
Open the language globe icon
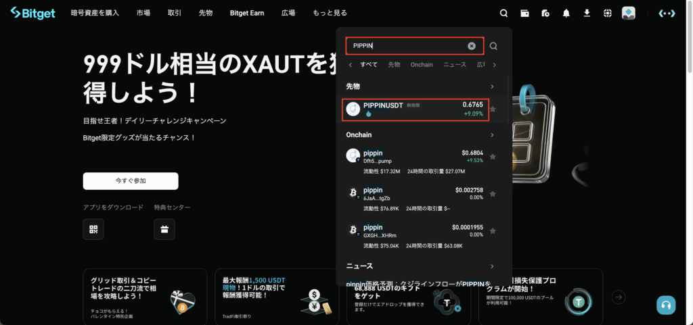pos(608,13)
